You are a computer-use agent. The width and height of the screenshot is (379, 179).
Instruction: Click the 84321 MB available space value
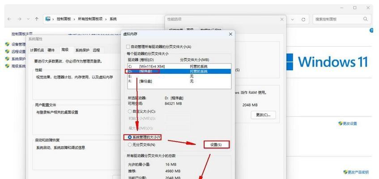pos(173,103)
